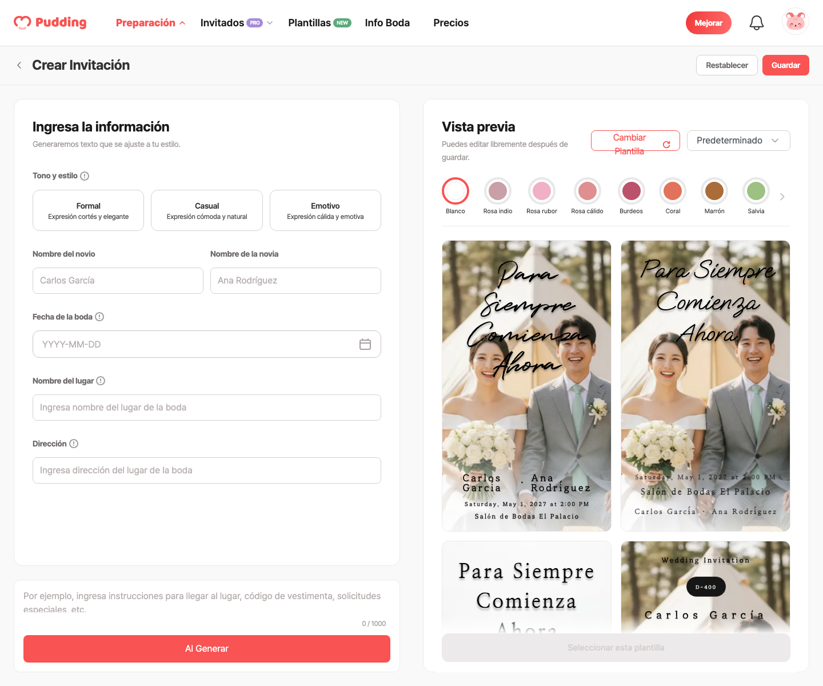Select the script-title template with names at bottom left
The image size is (823, 686).
point(526,386)
